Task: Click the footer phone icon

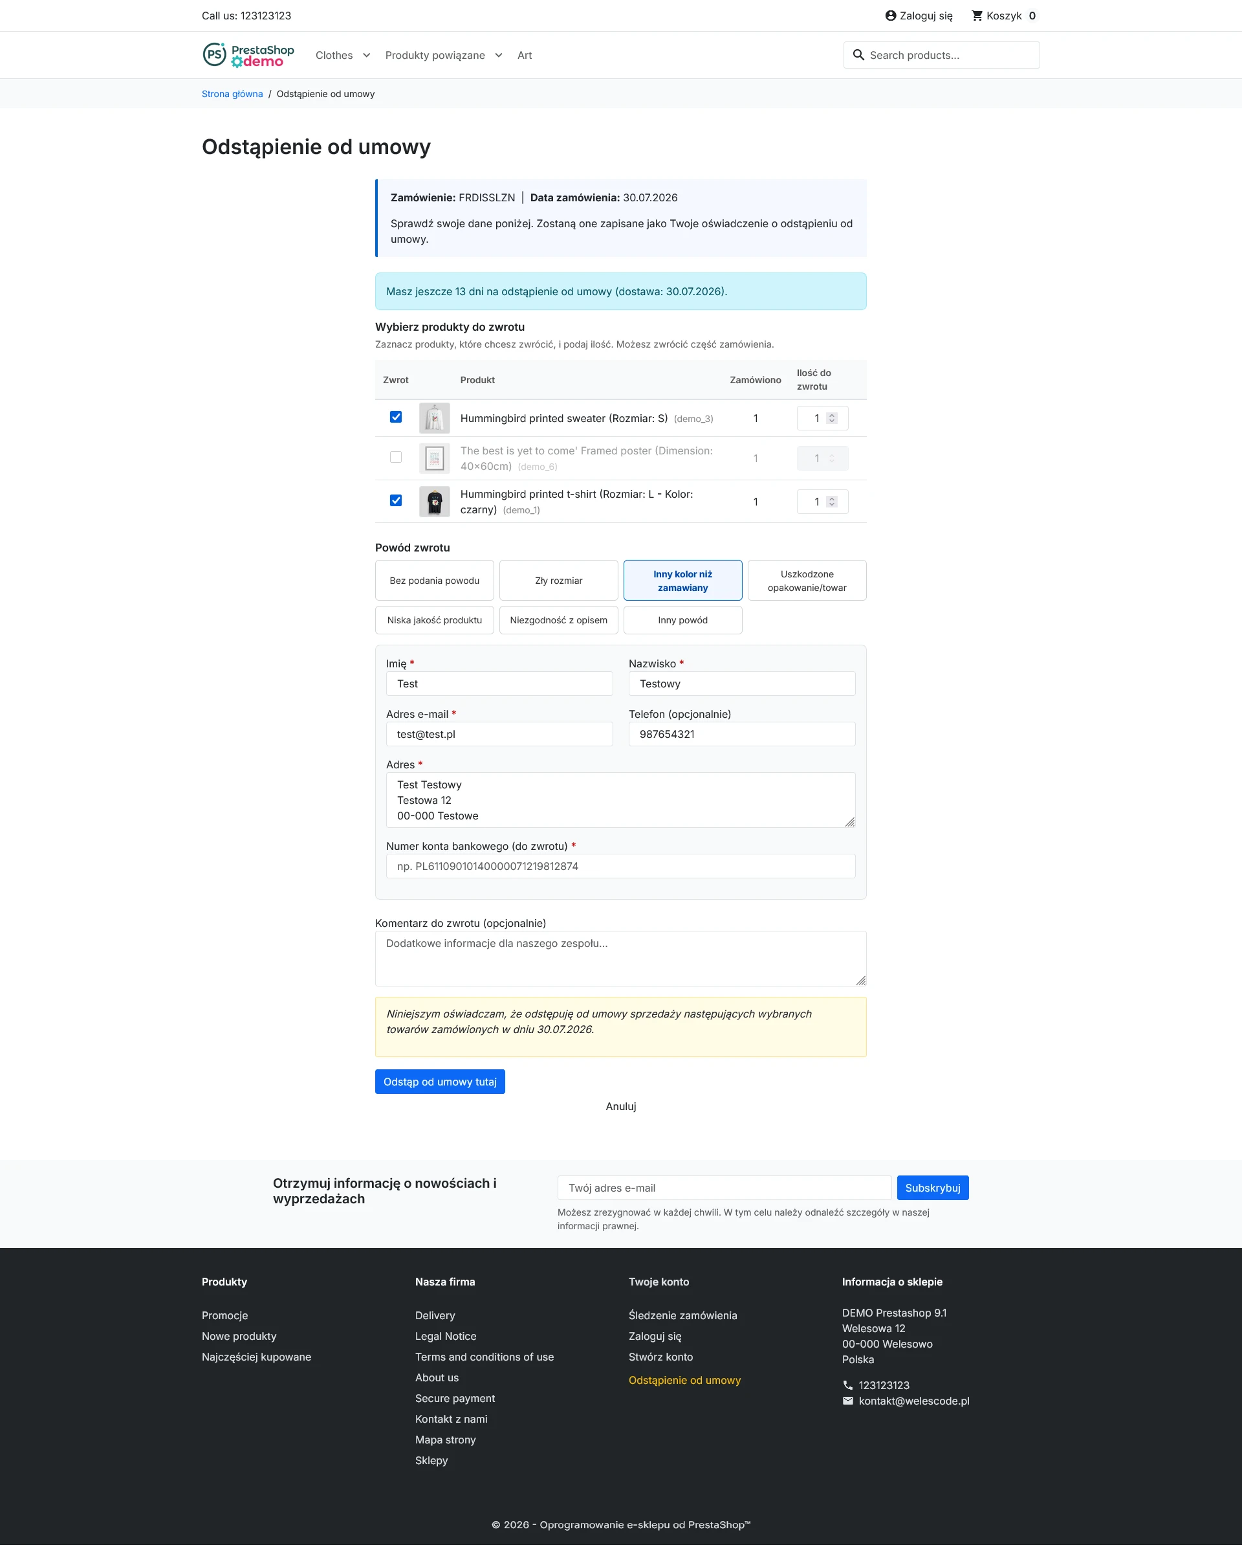Action: click(x=847, y=1385)
